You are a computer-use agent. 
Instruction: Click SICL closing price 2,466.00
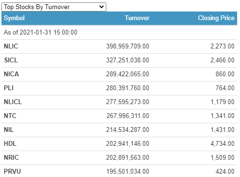click(222, 60)
